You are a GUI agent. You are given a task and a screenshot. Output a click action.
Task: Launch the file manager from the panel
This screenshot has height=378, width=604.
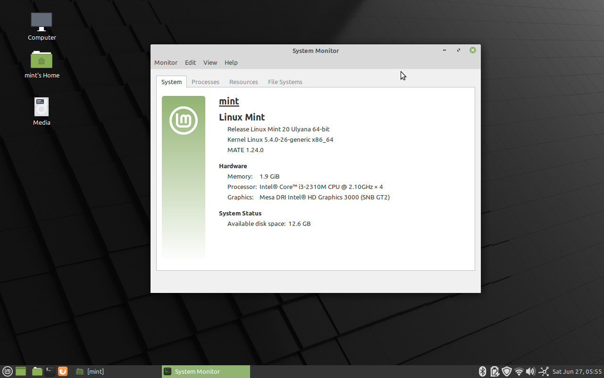pos(37,371)
